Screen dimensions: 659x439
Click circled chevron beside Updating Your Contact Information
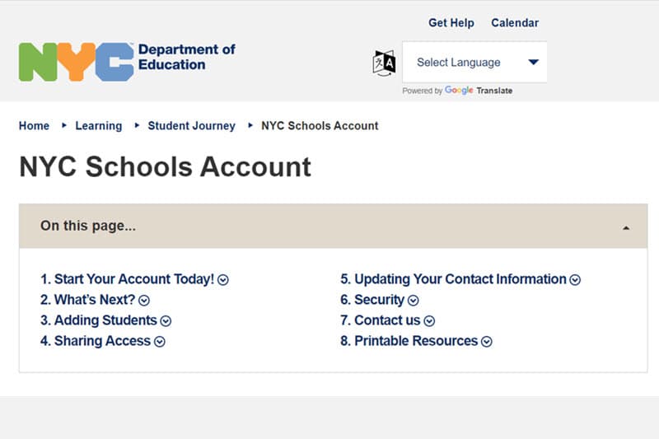point(575,280)
